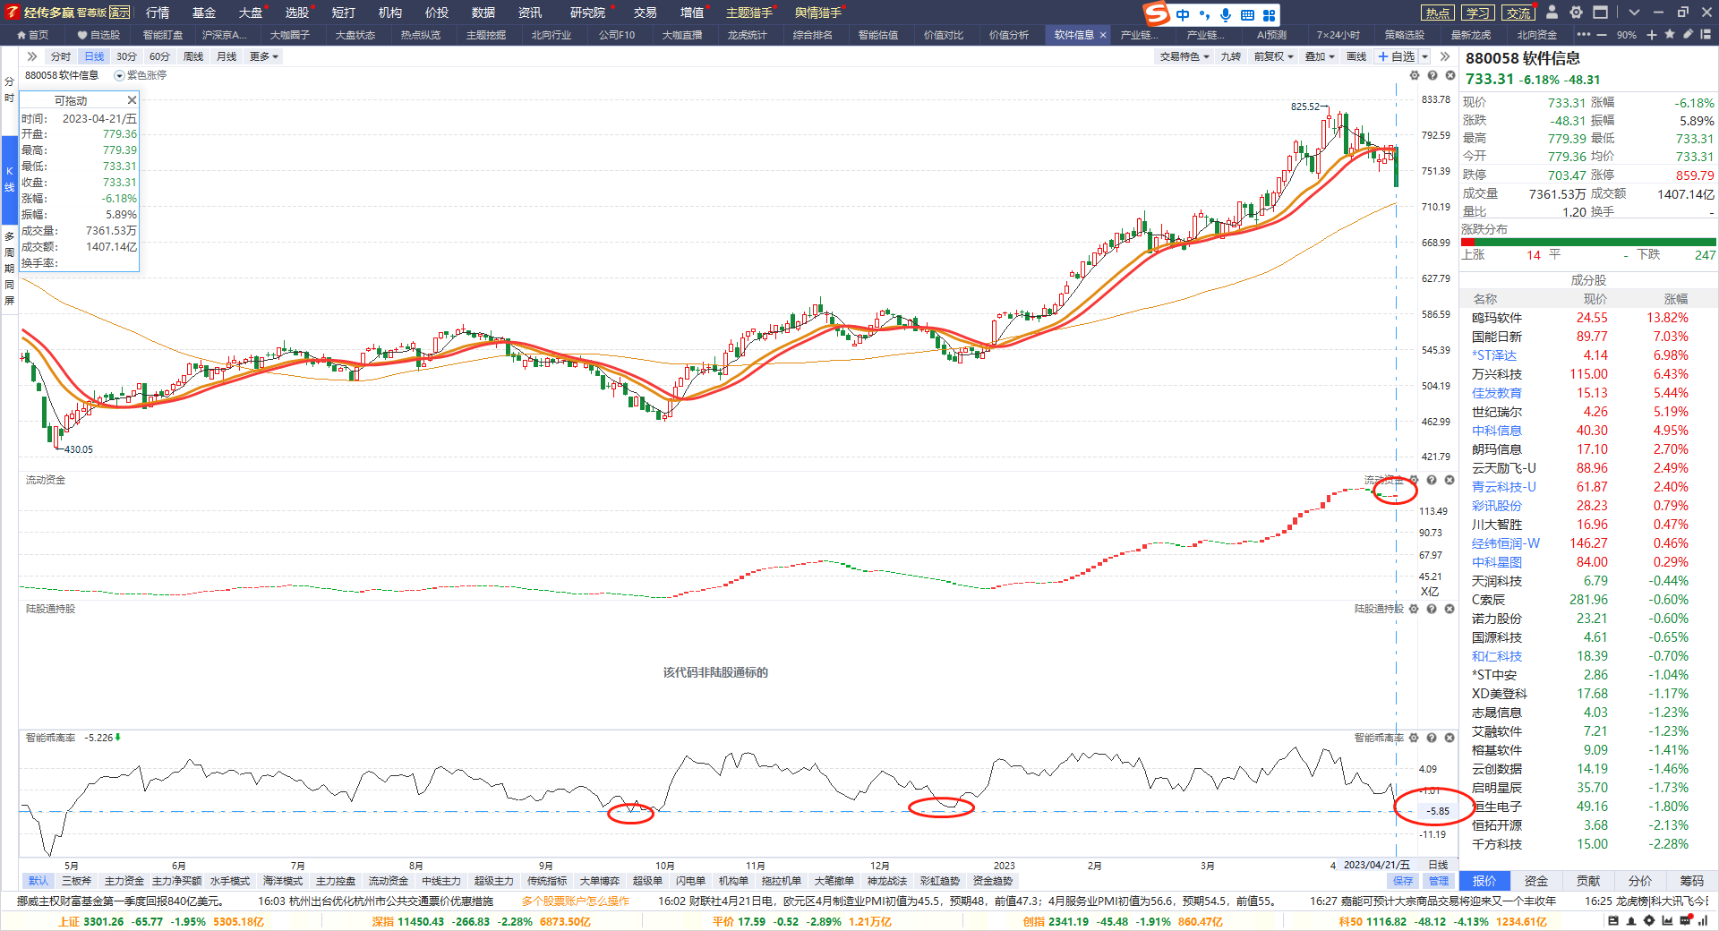Switch to the 龙虎统计 tab
The height and width of the screenshot is (931, 1719).
747,35
